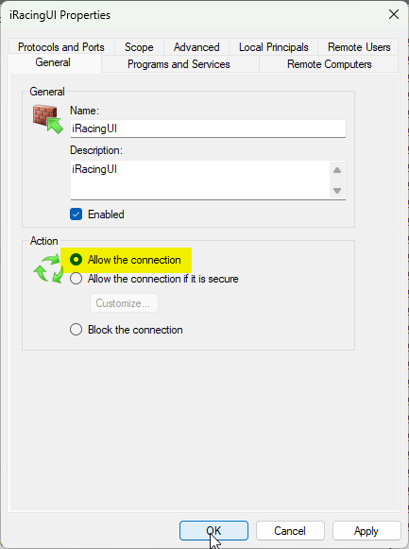The image size is (409, 549).
Task: Go to the Advanced tab
Action: point(196,47)
